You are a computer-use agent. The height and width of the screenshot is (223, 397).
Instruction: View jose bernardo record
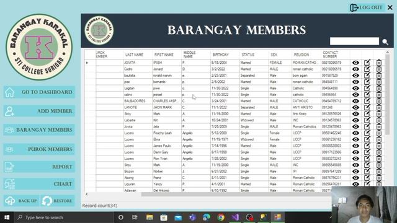355,82
